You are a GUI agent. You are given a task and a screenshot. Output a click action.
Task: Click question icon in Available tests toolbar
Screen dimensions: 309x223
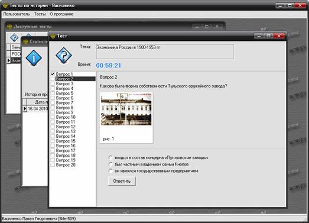14,37
